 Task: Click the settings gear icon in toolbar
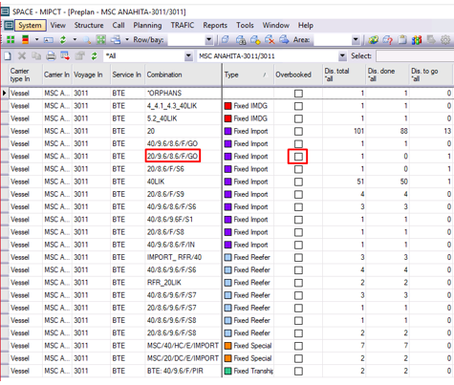click(x=445, y=40)
